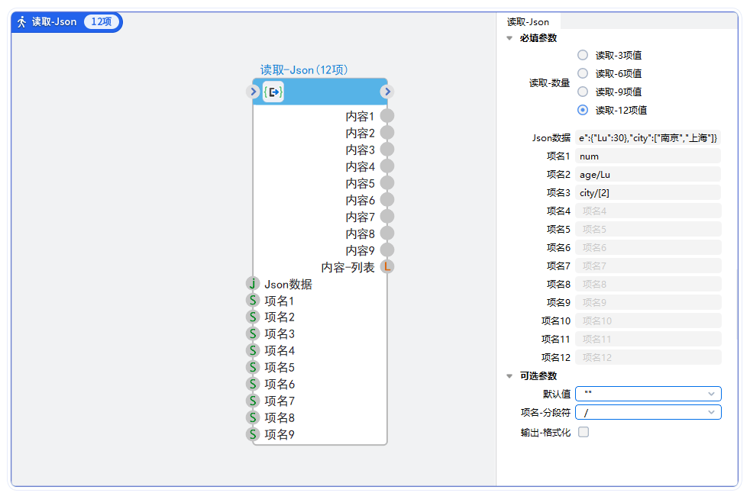Click the Json数据 input field
This screenshot has width=750, height=496.
648,137
